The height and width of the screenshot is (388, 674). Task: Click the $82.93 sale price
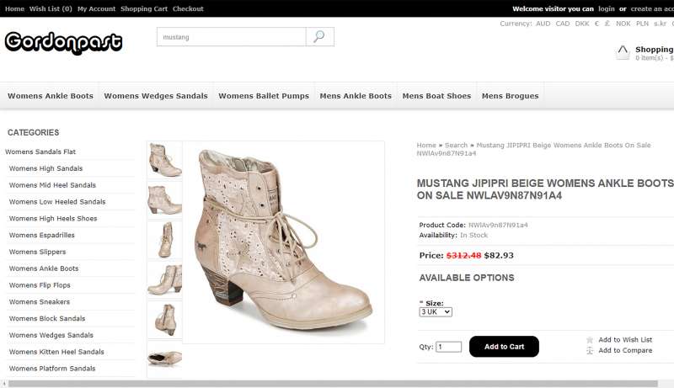[499, 255]
